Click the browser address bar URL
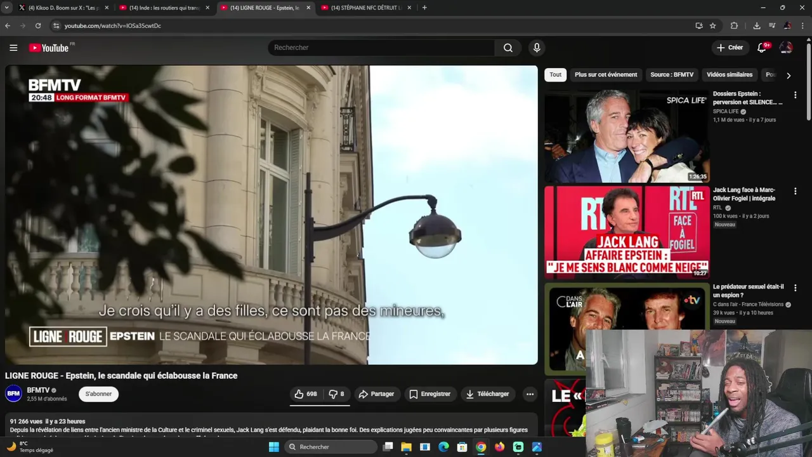The image size is (812, 457). pyautogui.click(x=113, y=26)
